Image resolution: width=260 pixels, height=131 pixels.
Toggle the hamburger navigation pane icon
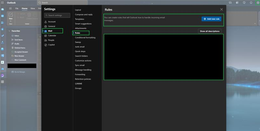10,8
